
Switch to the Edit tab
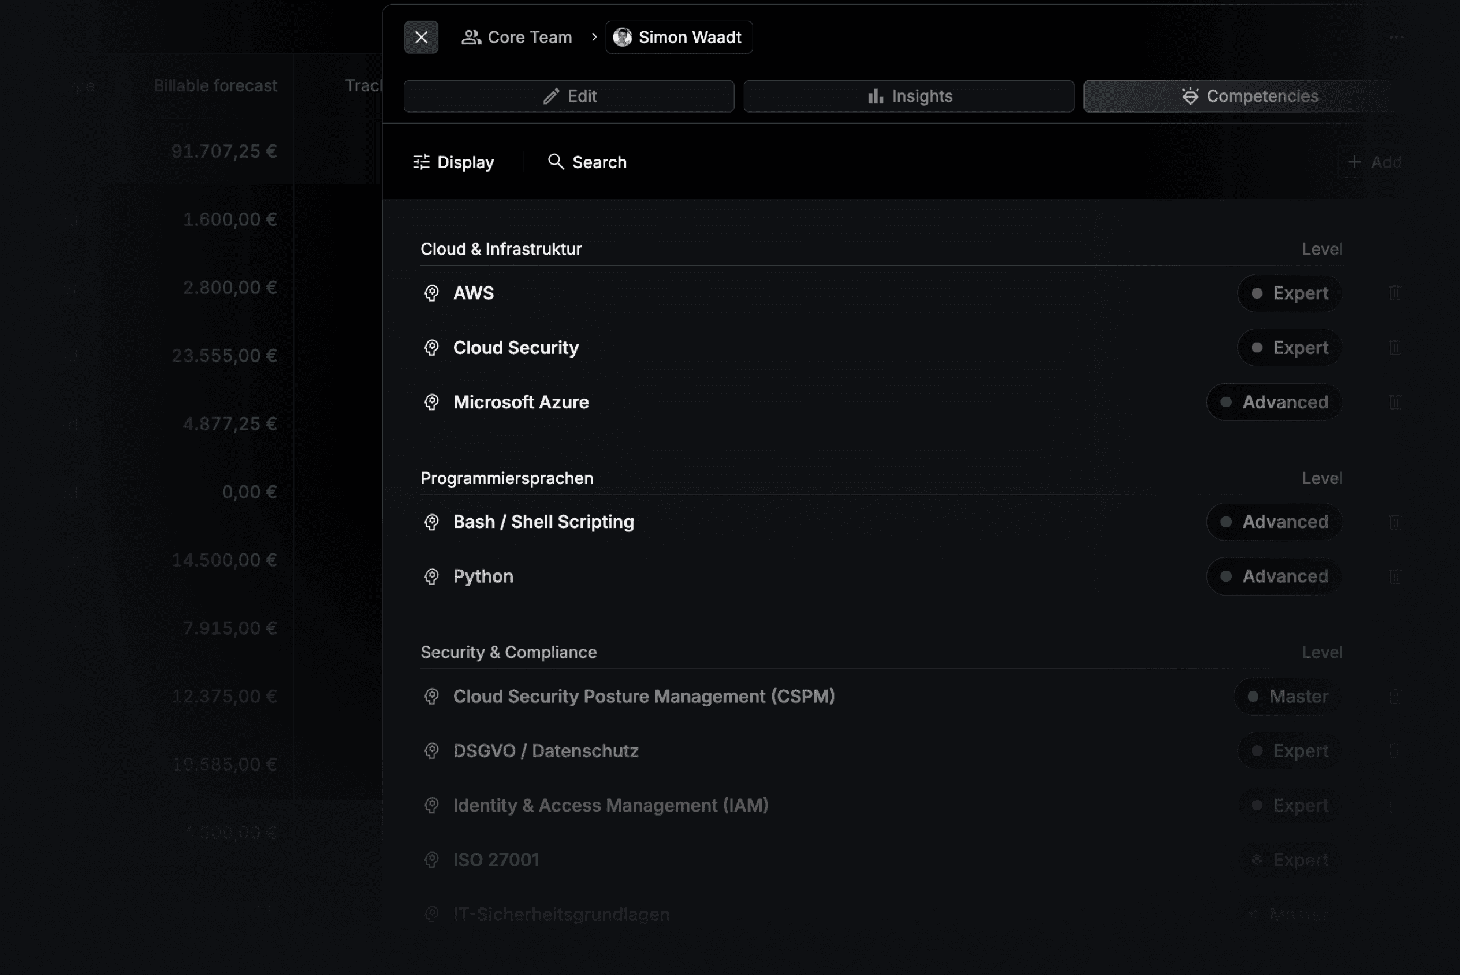[x=569, y=96]
